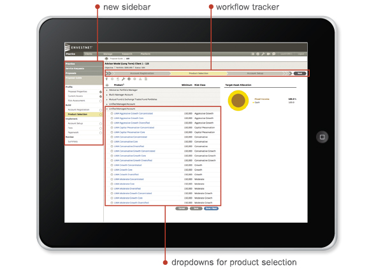Screen dimensions: 376x275
Task: Open the chat bubble icon in top bar
Action: (274, 54)
